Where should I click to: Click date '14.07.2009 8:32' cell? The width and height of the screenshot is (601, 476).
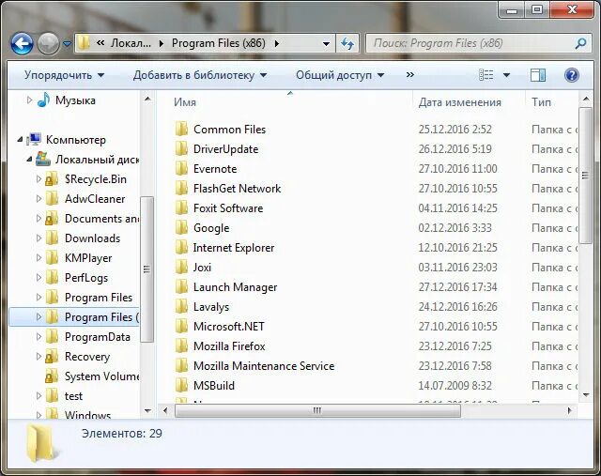click(x=455, y=386)
